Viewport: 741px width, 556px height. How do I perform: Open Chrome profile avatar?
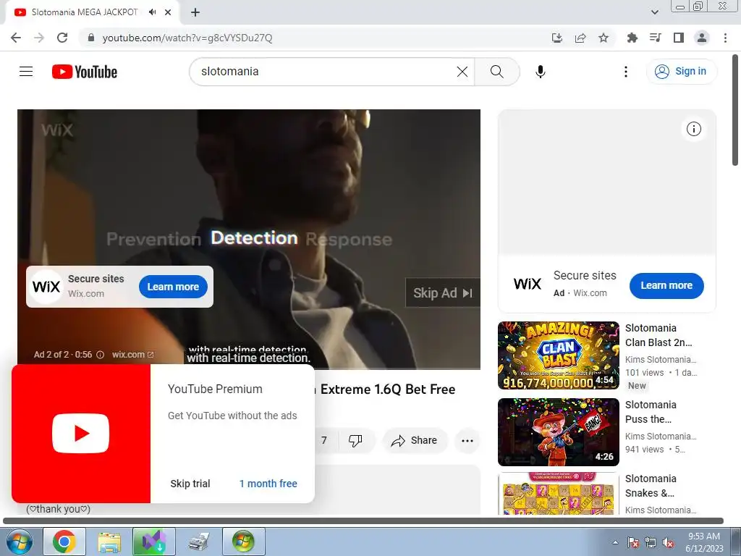click(x=702, y=38)
